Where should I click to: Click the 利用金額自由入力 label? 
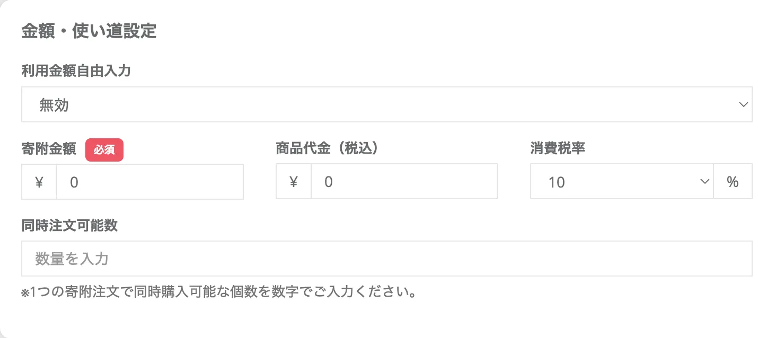(76, 71)
